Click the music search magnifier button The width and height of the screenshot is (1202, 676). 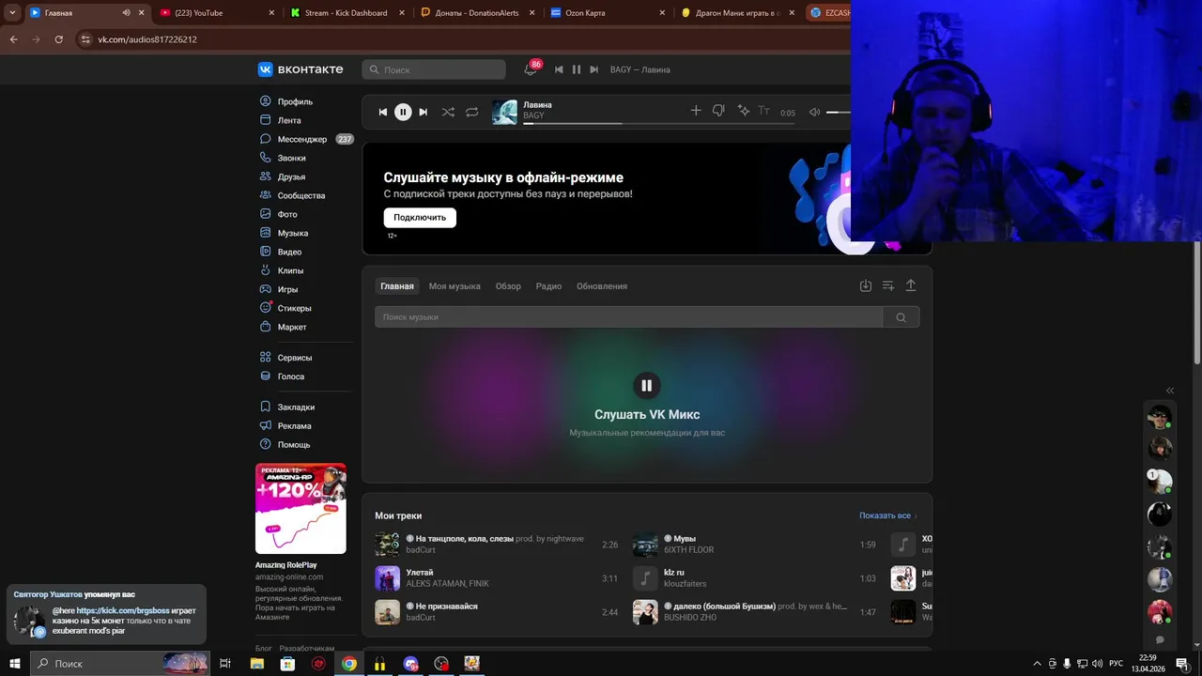pyautogui.click(x=901, y=317)
